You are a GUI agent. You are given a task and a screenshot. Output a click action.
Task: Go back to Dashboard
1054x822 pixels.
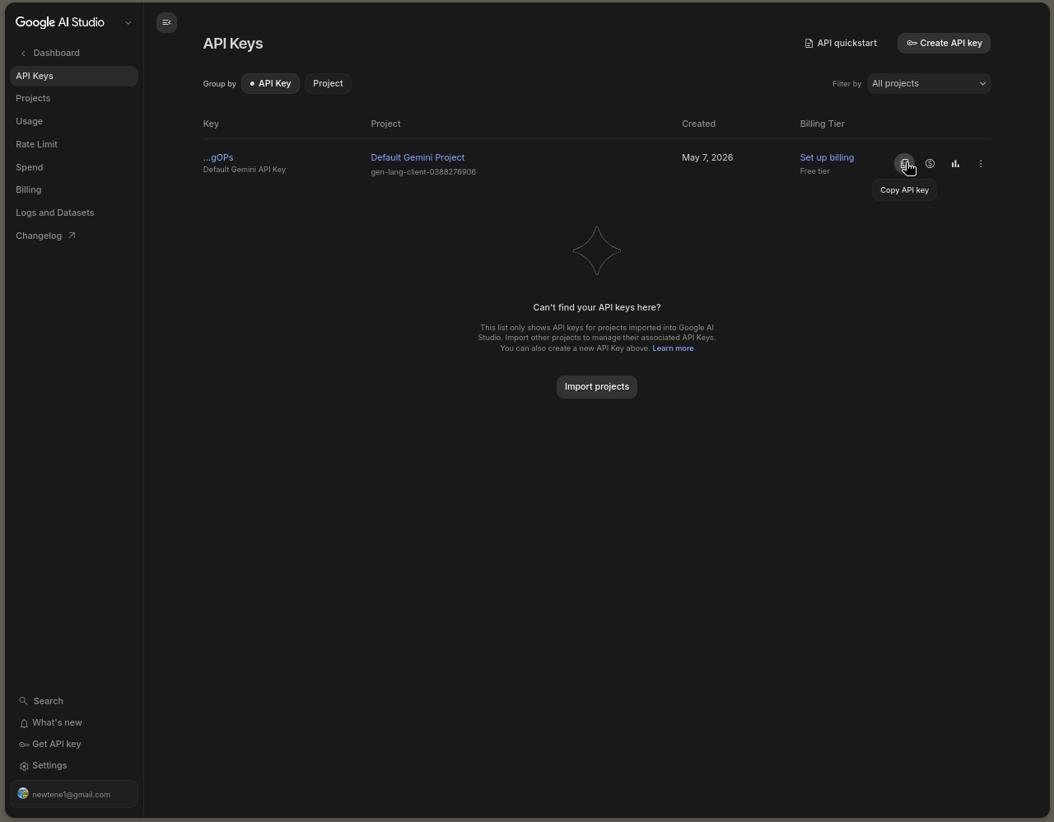pos(56,53)
